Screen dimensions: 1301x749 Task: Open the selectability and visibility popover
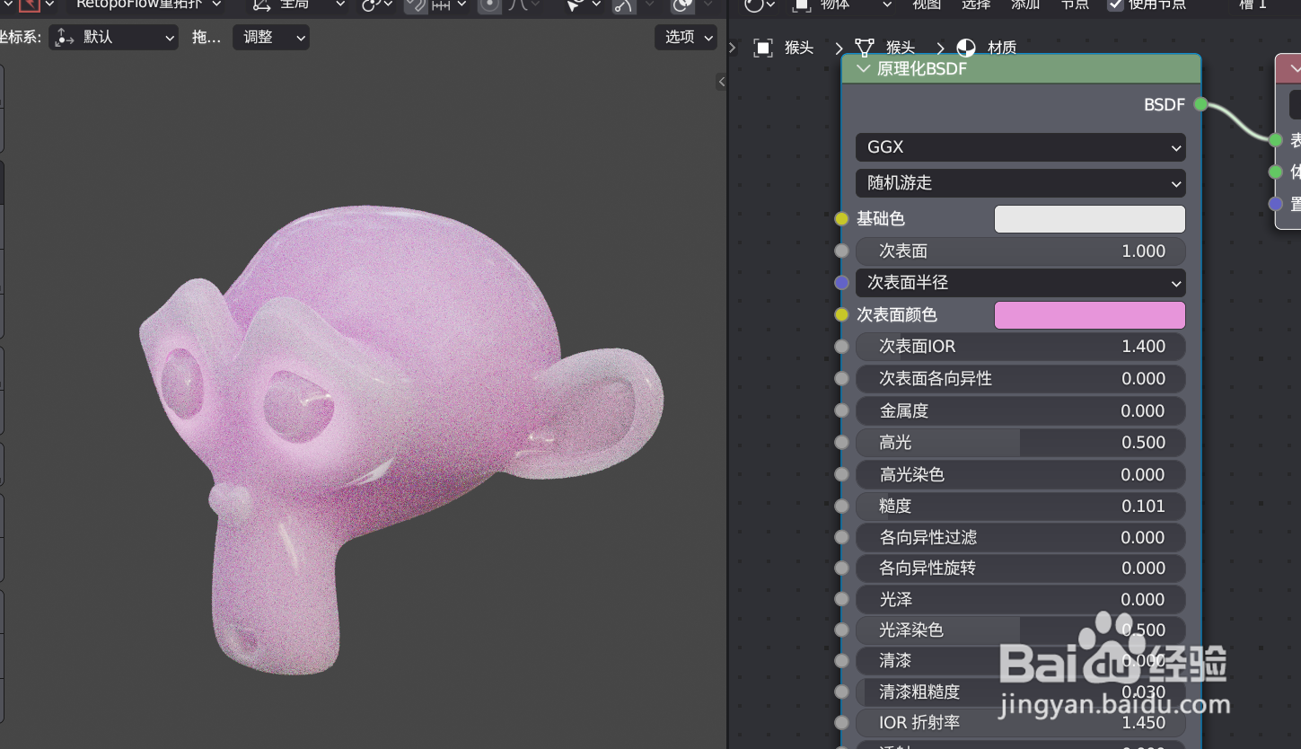click(x=582, y=4)
